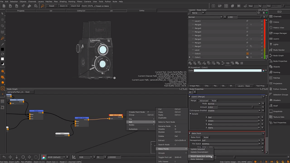Toggle visibility eye of Color1 layer
The image size is (290, 163).
click(x=193, y=58)
